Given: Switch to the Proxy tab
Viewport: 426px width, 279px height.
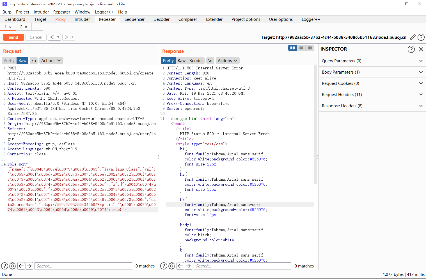Looking at the screenshot, I should [60, 19].
